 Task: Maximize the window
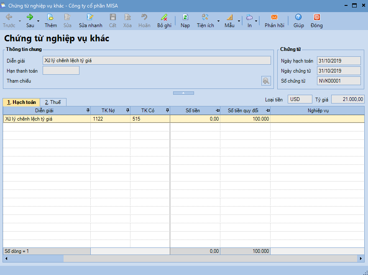(354, 5)
